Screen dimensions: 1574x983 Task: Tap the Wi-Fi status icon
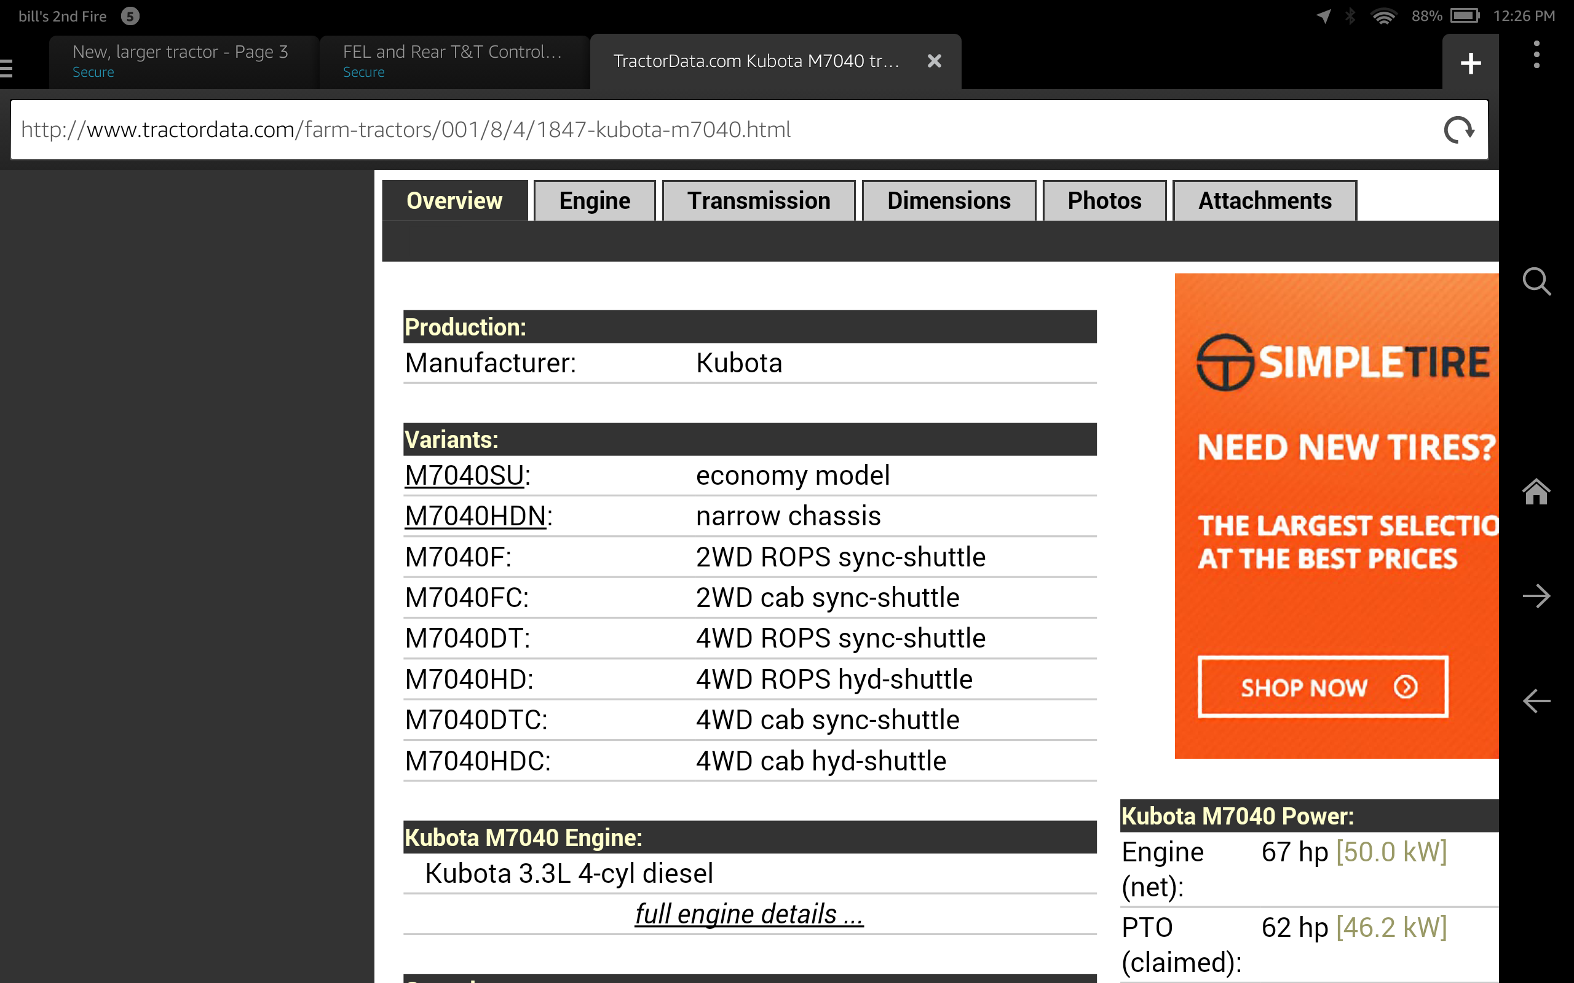[x=1383, y=16]
